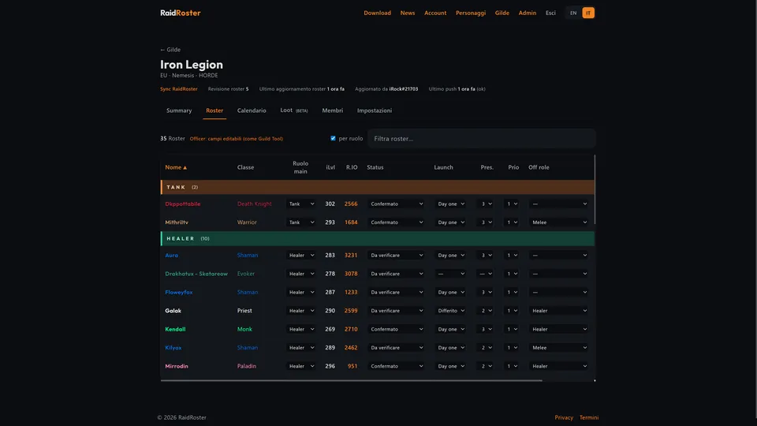Click the roster table vertical scrollbar
Image resolution: width=757 pixels, height=426 pixels.
point(595,189)
